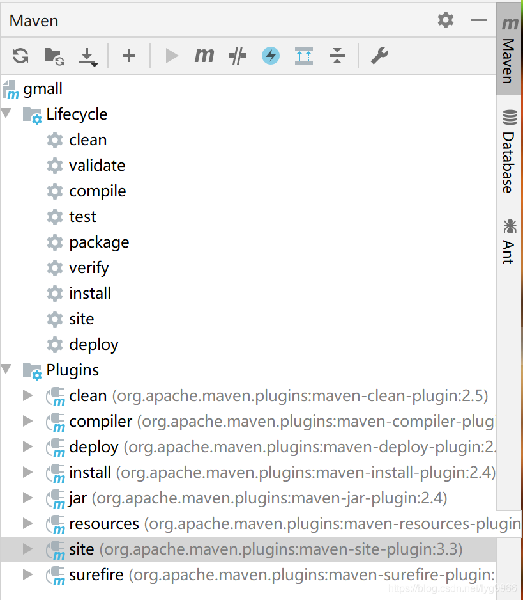Select lifecycle phase validate
The height and width of the screenshot is (600, 523).
(97, 166)
